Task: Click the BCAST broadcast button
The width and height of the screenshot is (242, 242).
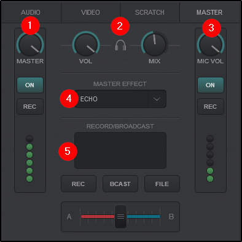Action: click(120, 184)
